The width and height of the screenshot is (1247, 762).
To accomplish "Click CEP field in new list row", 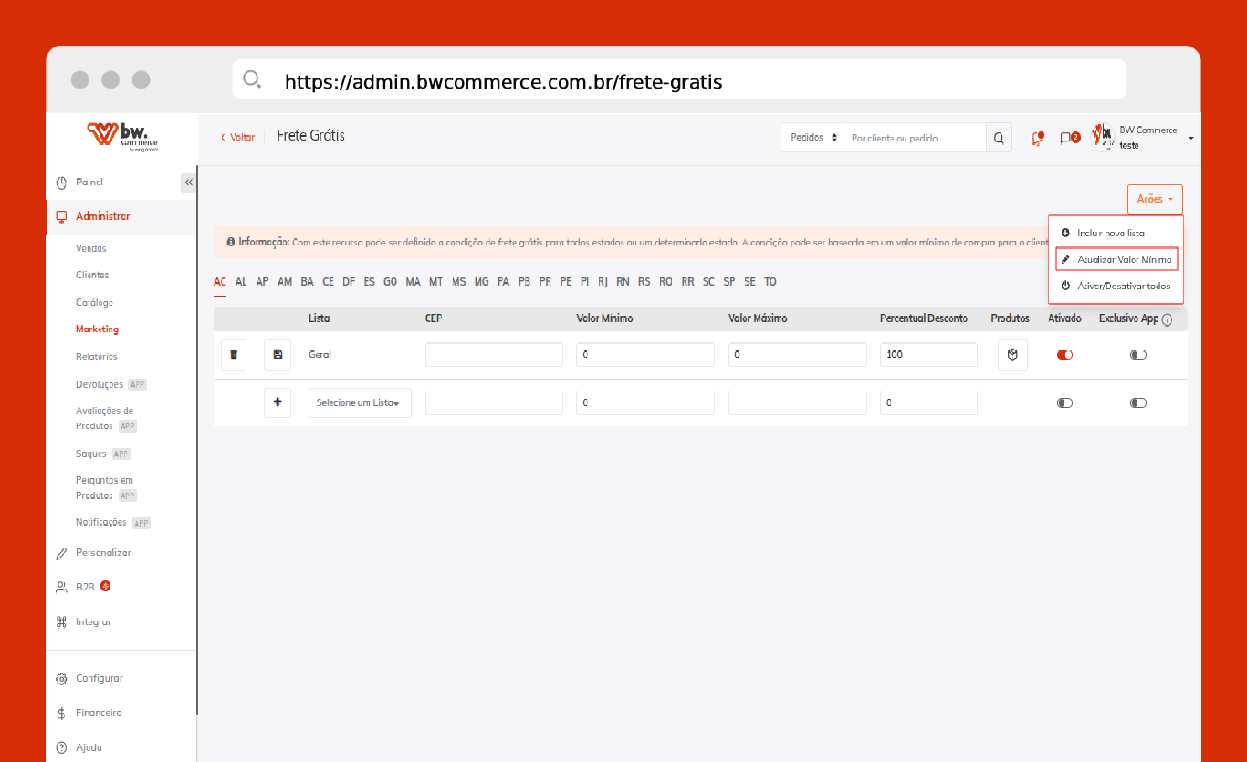I will (494, 402).
